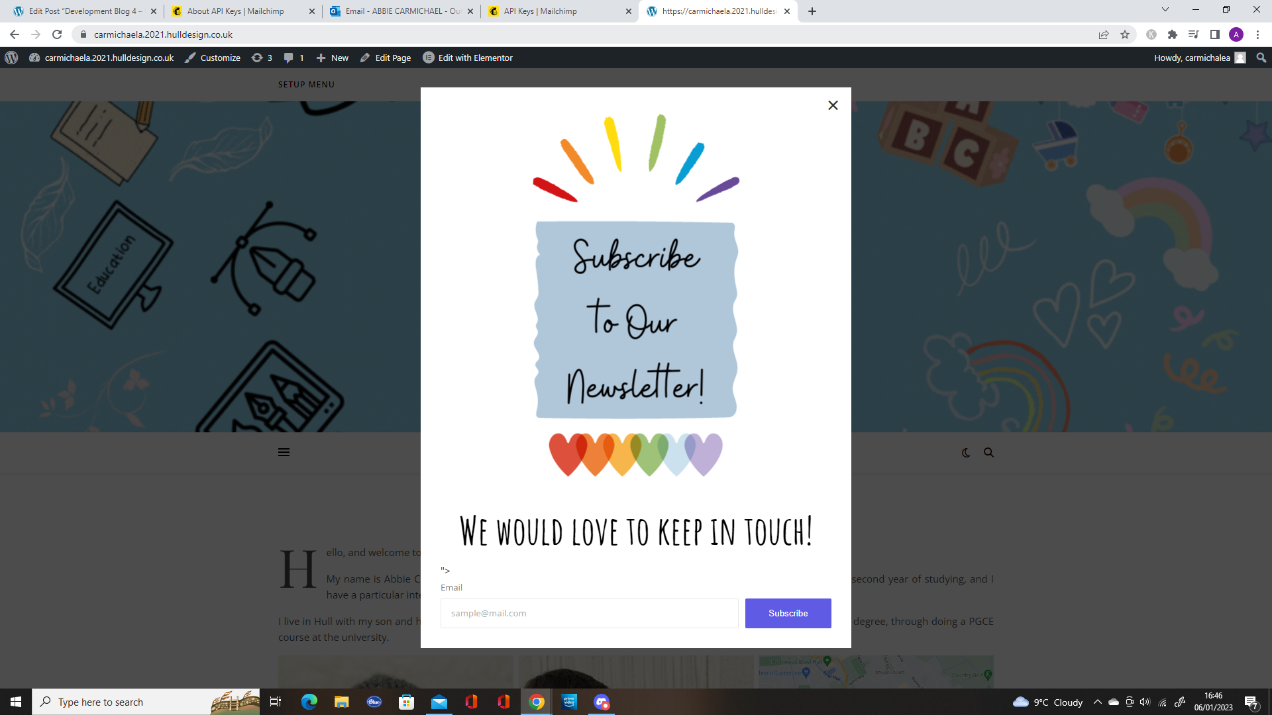Expand the tab search dropdown arrow

[1165, 9]
